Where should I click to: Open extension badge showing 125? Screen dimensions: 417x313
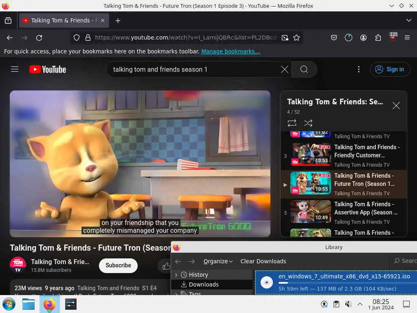393,37
